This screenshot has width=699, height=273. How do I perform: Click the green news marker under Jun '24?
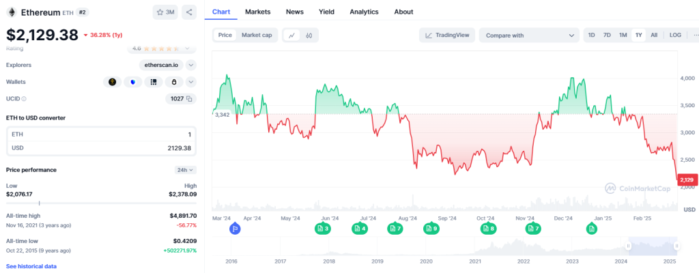coord(323,228)
